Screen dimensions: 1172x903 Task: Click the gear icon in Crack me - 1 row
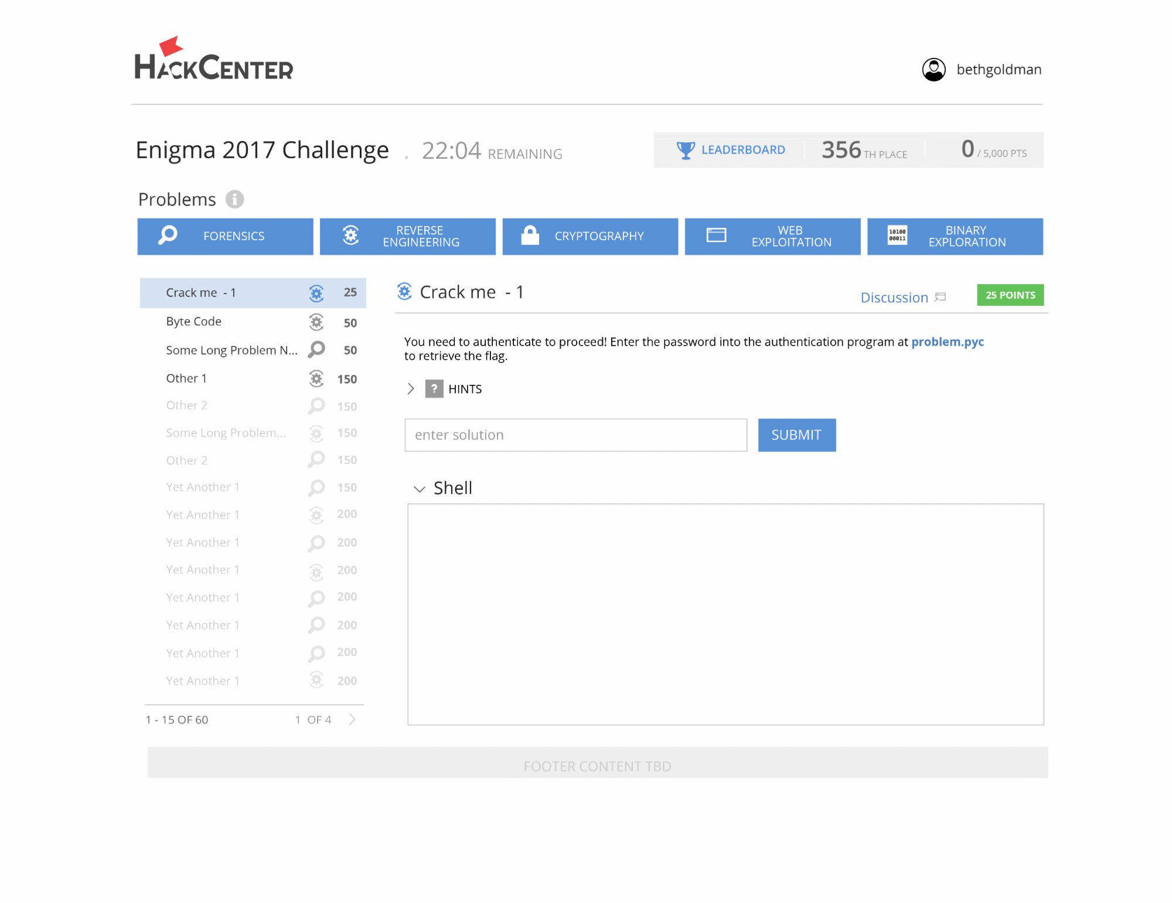(x=316, y=293)
